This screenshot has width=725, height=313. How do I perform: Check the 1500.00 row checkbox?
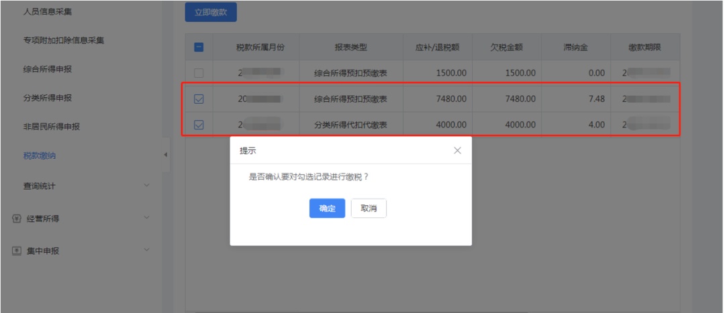click(199, 73)
